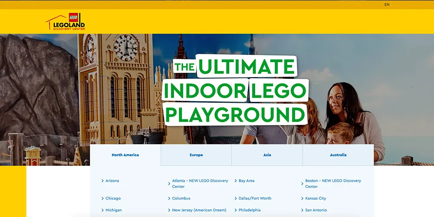Open the Australia region tab
Image resolution: width=434 pixels, height=217 pixels.
click(x=338, y=155)
